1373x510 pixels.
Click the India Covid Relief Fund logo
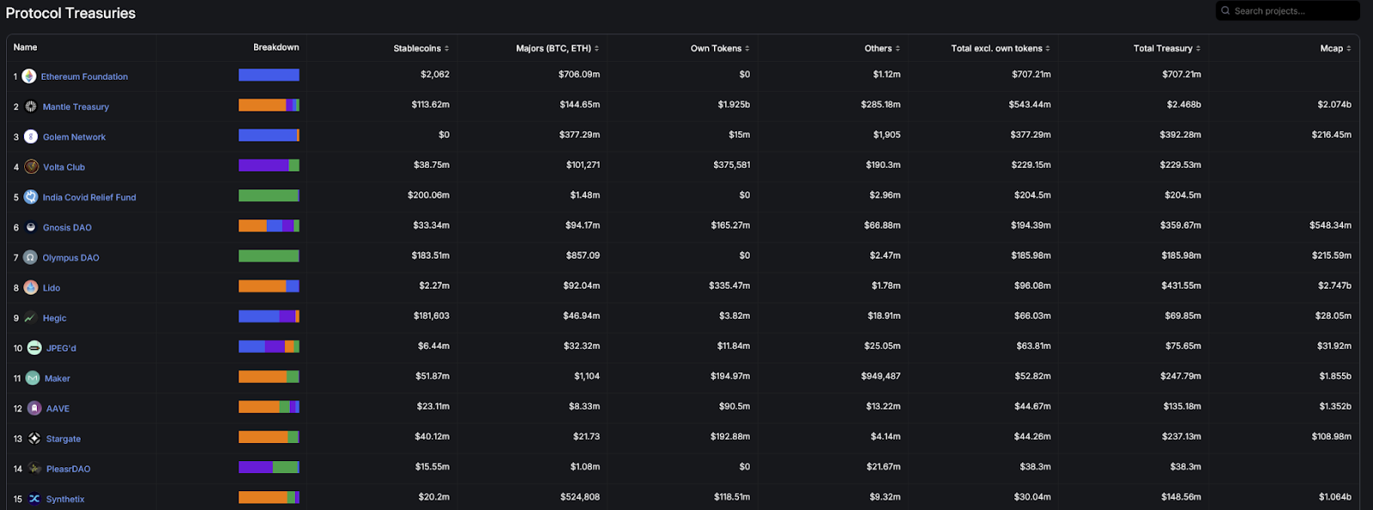pos(31,196)
